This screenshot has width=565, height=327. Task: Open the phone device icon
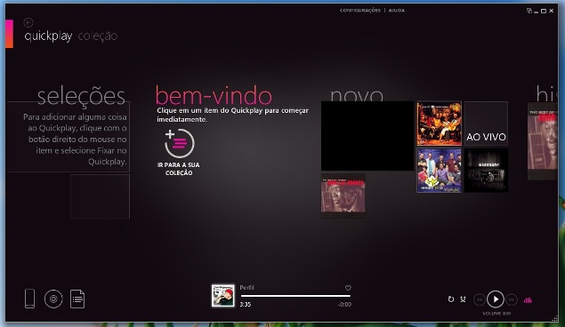pos(30,299)
